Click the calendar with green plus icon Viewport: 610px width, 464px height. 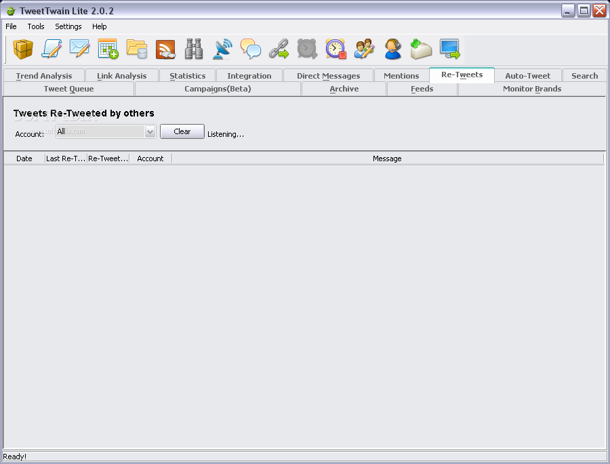point(108,49)
